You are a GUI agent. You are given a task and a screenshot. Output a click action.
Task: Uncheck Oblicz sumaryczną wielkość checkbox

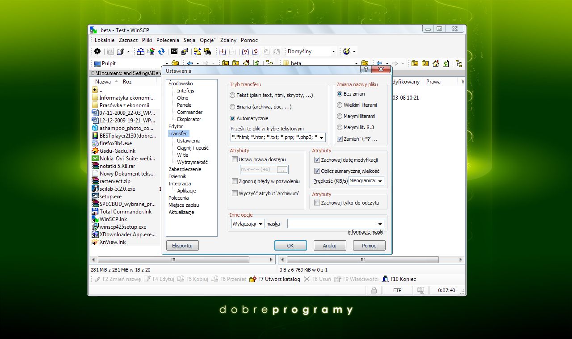pos(317,171)
